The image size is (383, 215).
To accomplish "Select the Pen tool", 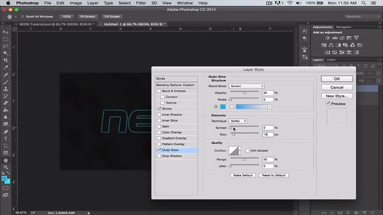I will pyautogui.click(x=5, y=131).
